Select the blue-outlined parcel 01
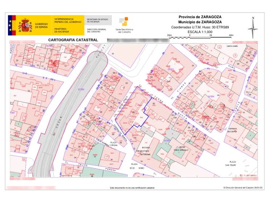Viewport: 278px width, 202px height. click(x=134, y=111)
